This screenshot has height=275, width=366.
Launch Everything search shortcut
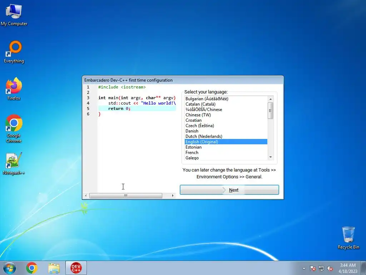tap(14, 52)
